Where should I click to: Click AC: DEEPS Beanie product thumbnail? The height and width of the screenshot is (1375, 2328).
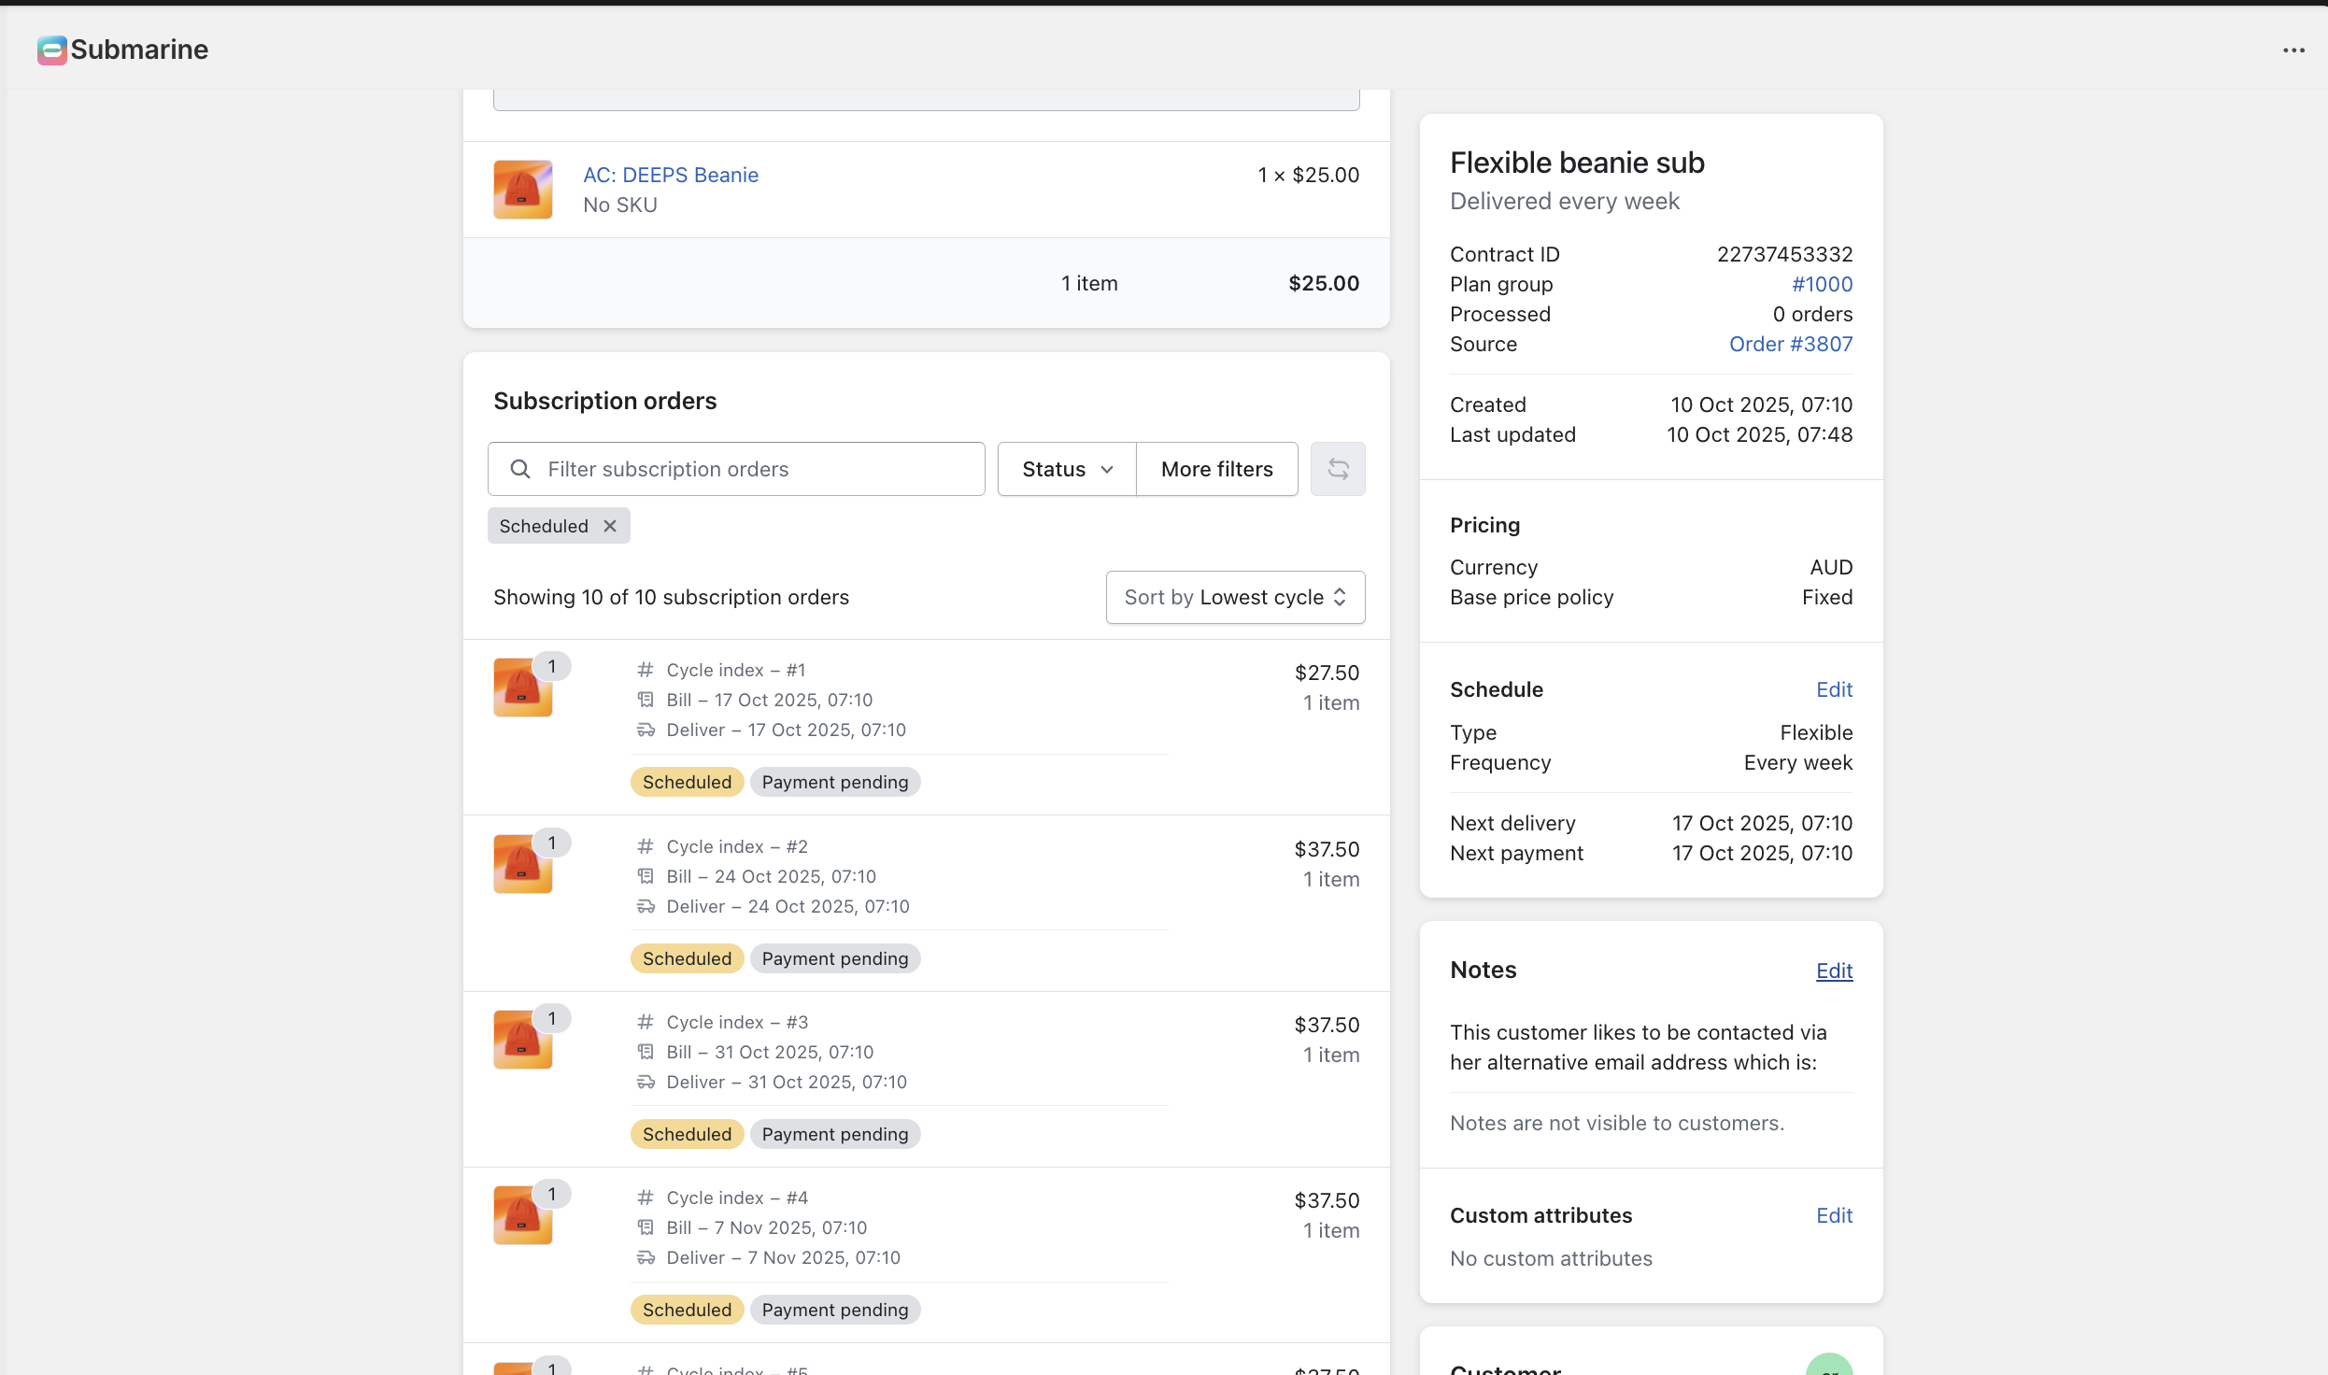pos(522,190)
